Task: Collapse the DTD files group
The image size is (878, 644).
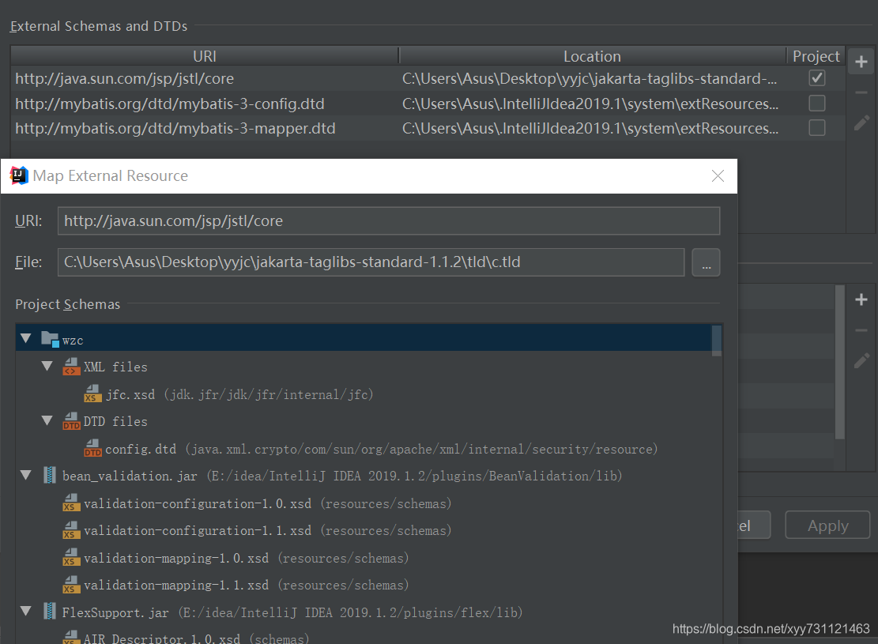Action: pyautogui.click(x=47, y=420)
